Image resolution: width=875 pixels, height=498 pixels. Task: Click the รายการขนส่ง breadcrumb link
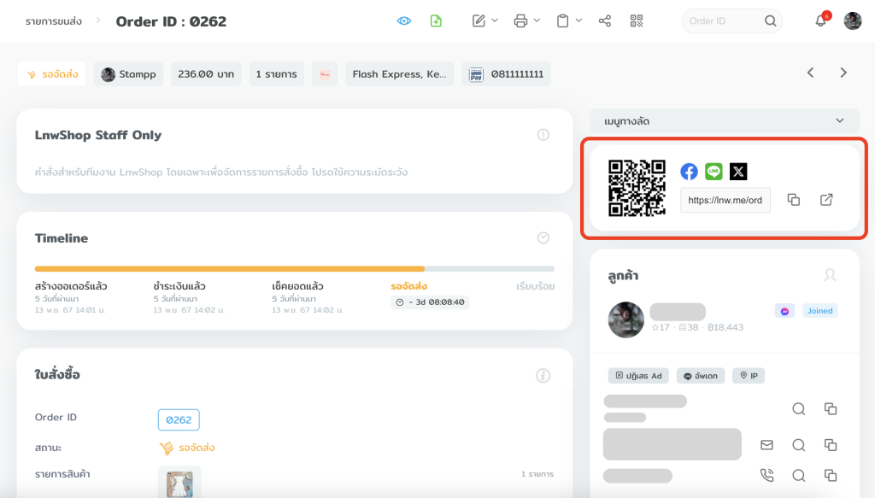54,21
